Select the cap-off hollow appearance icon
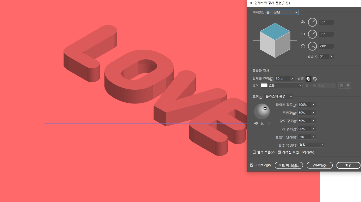 click(315, 79)
